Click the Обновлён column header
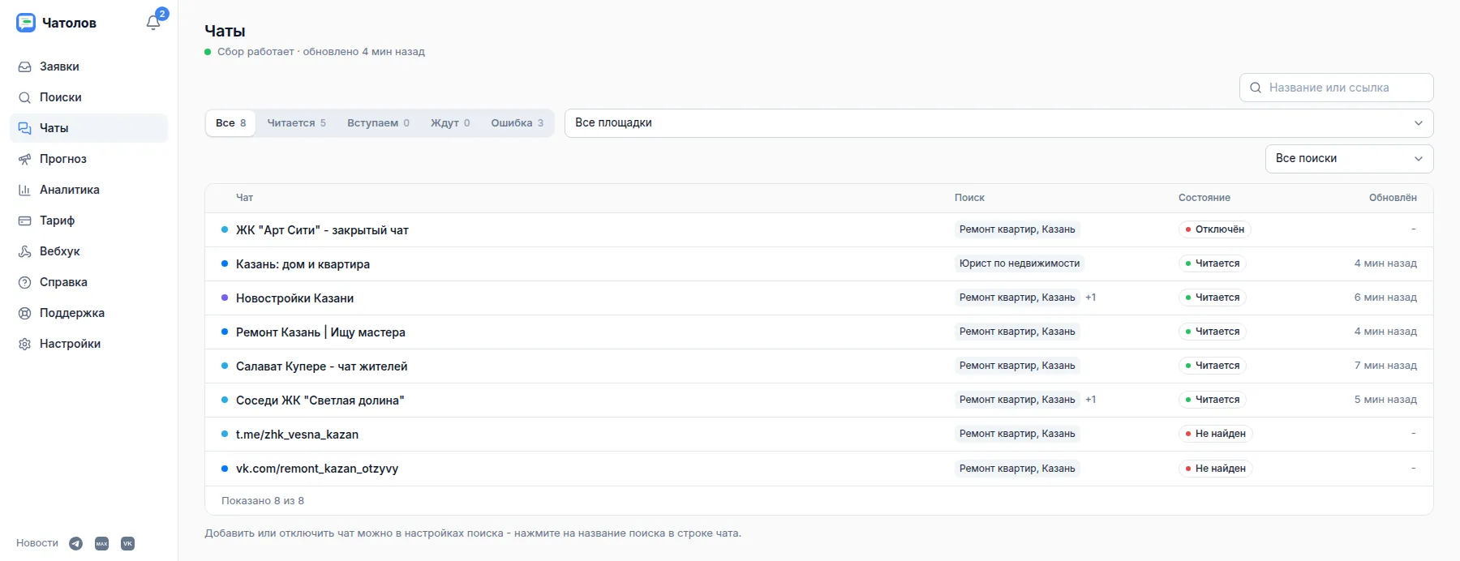 (1393, 198)
